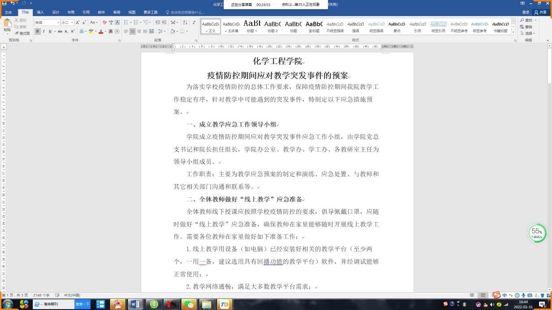Open the line spacing dropdown

(164, 31)
